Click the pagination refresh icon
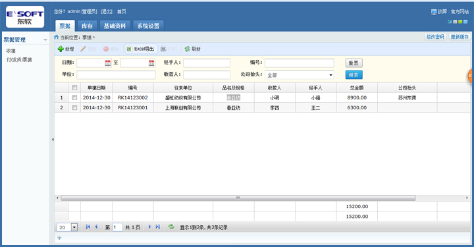474x247 pixels. (171, 227)
